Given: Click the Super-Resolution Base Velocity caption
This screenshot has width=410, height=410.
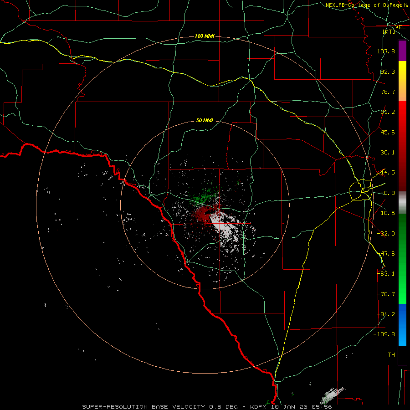Looking at the screenshot, I should (x=207, y=407).
